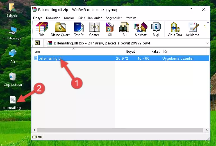Select the Bu Bilgisayar desktop icon
Viewport: 216px width, 146px height.
click(x=12, y=33)
